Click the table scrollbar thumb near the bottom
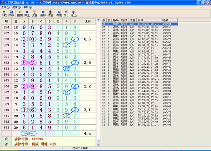Screen dimensions: 211x151 click(99, 141)
